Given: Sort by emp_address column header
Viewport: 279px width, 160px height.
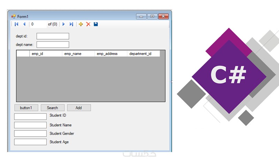Looking at the screenshot, I should pos(111,54).
